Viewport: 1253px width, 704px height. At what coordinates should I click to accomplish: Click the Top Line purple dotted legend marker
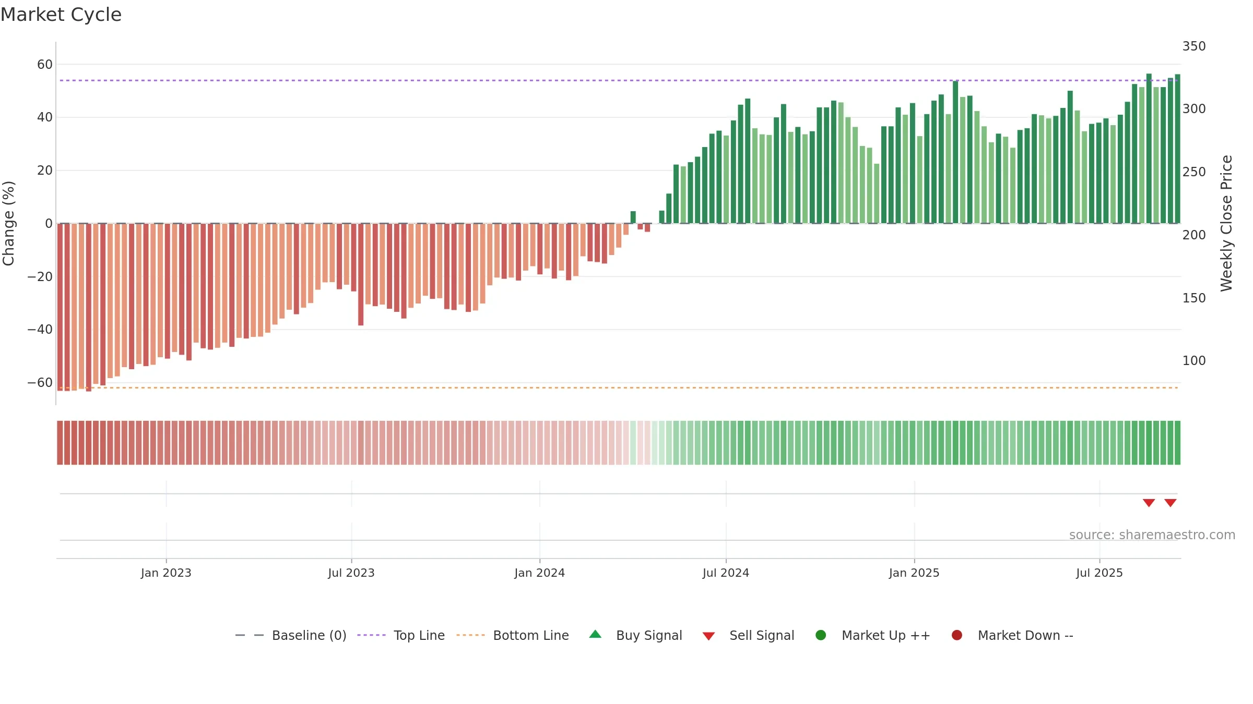point(371,635)
